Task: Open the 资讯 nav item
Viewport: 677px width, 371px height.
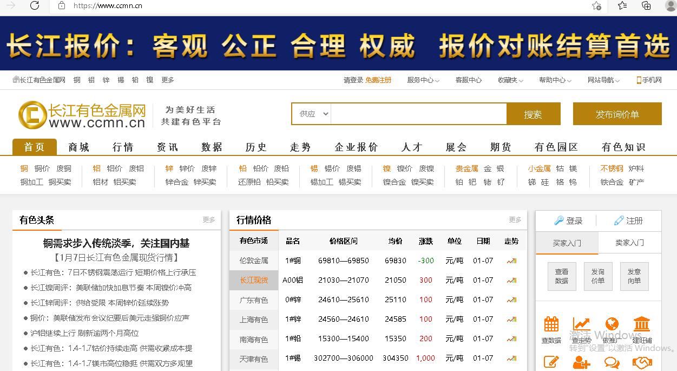Action: click(x=167, y=147)
